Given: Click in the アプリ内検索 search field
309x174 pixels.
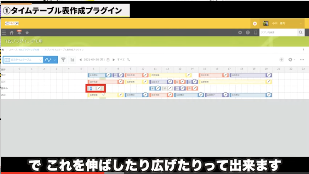Looking at the screenshot, I should coord(277,33).
